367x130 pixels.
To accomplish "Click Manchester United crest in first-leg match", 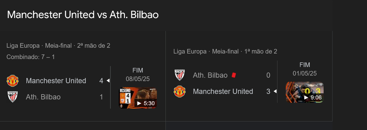I will pos(180,91).
